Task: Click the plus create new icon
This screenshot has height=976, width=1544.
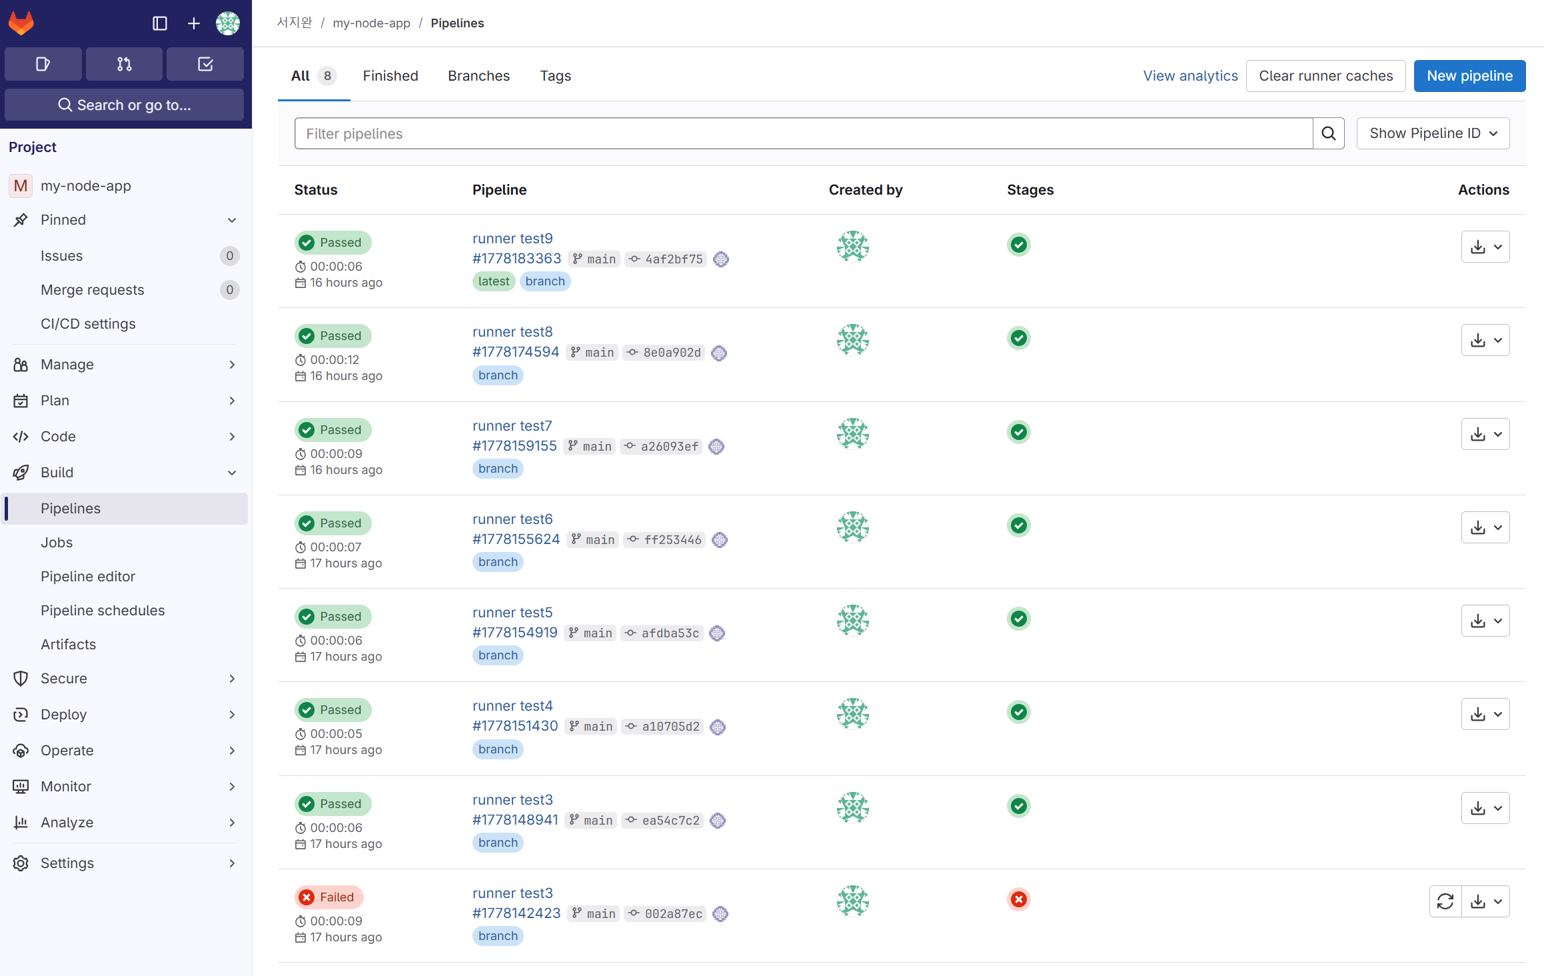Action: pyautogui.click(x=194, y=23)
